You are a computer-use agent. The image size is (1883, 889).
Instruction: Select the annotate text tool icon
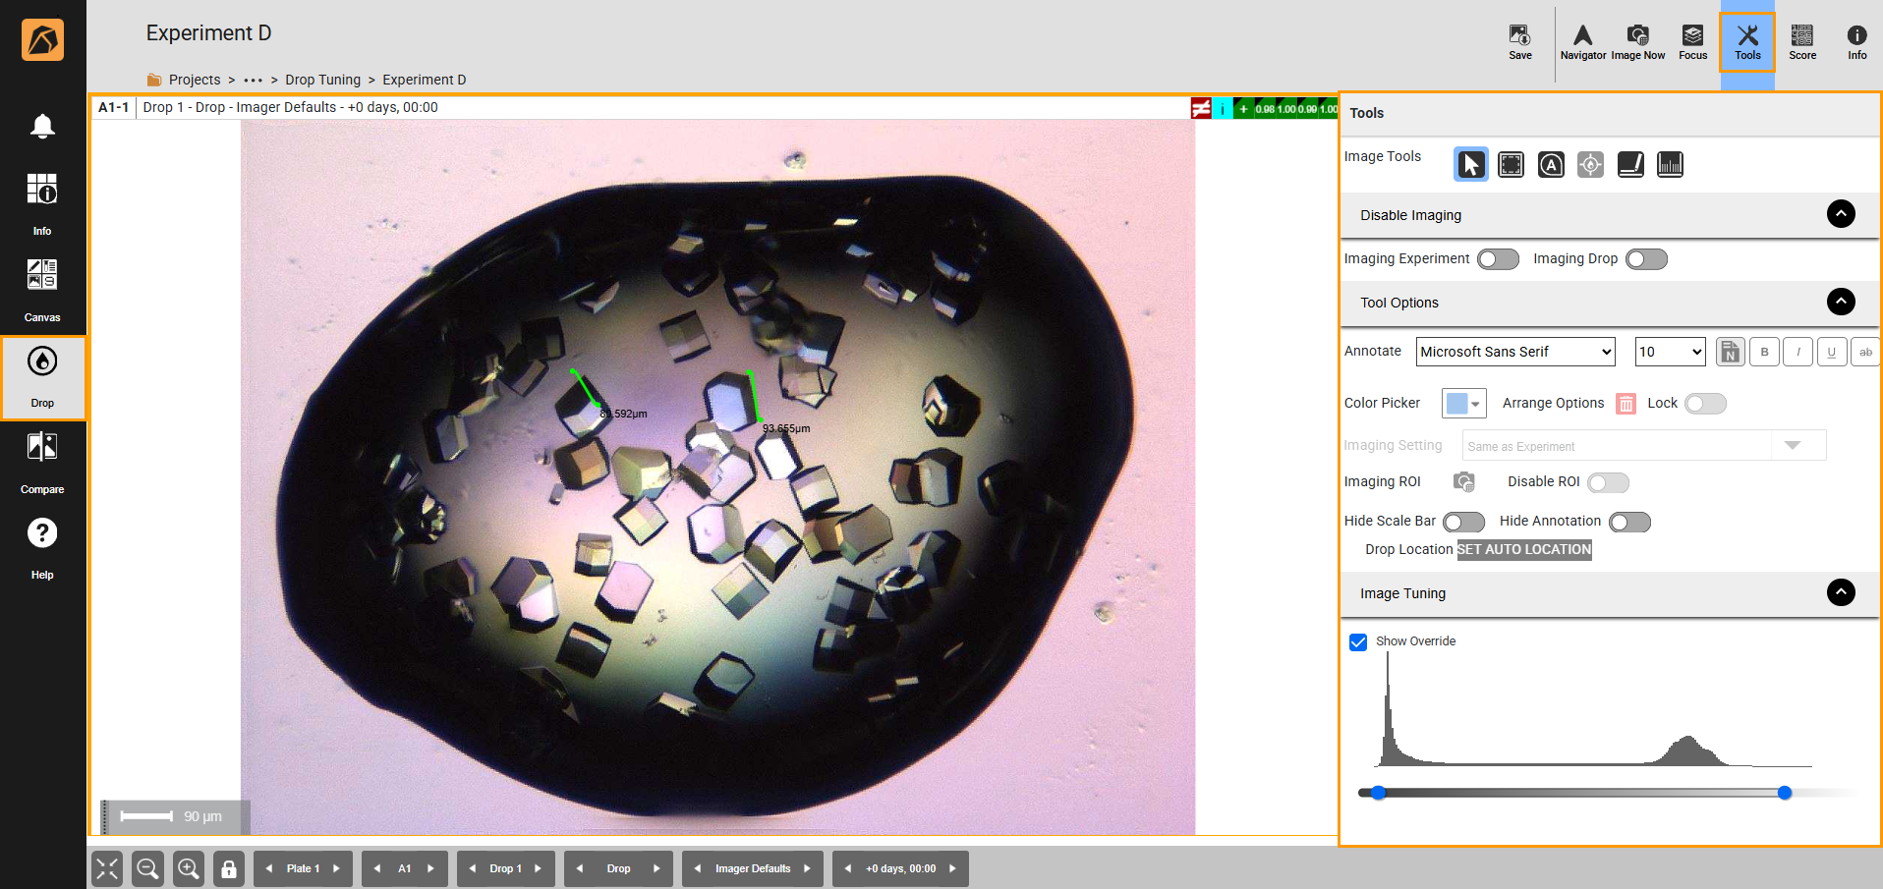(1550, 165)
